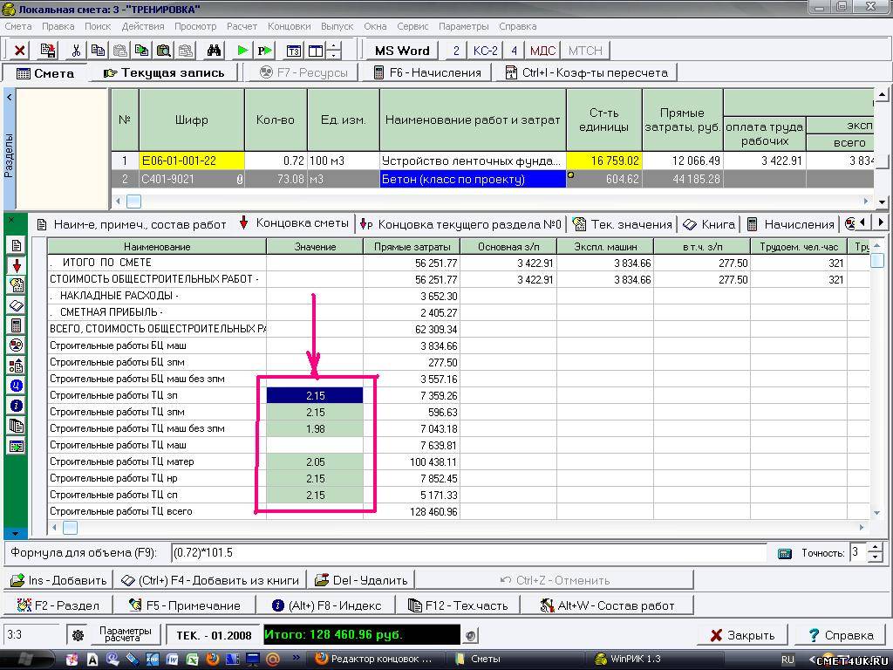
Task: Collapse the Разделы side panel chevron
Action: pyautogui.click(x=10, y=97)
